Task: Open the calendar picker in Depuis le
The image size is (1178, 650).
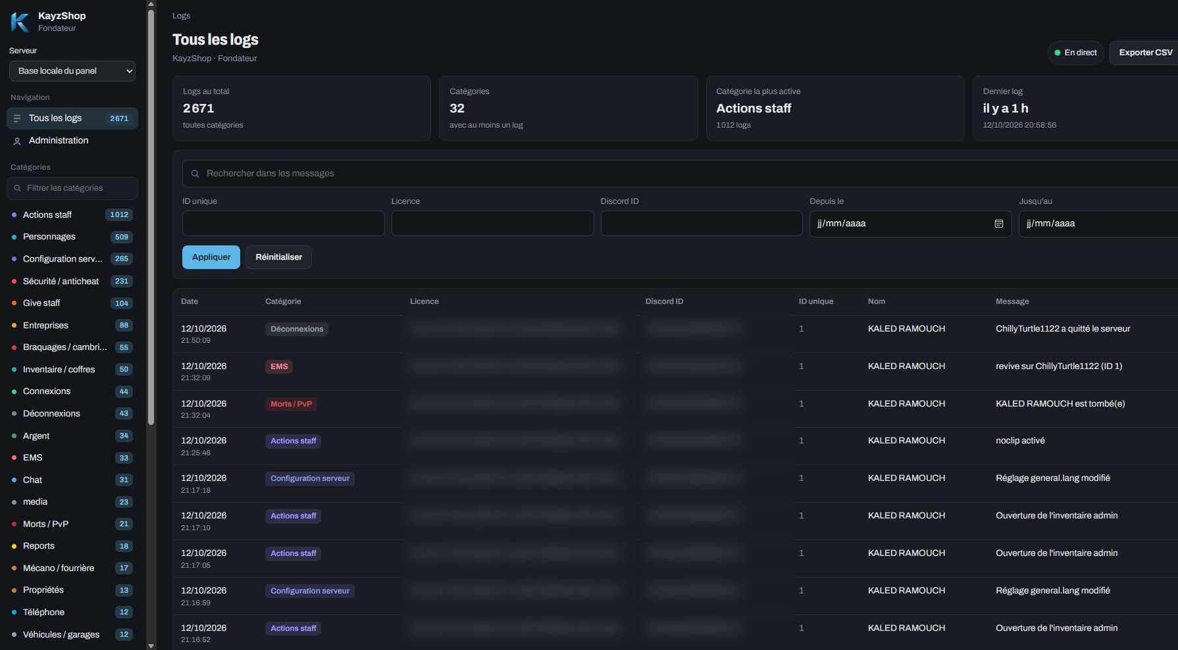Action: [998, 224]
